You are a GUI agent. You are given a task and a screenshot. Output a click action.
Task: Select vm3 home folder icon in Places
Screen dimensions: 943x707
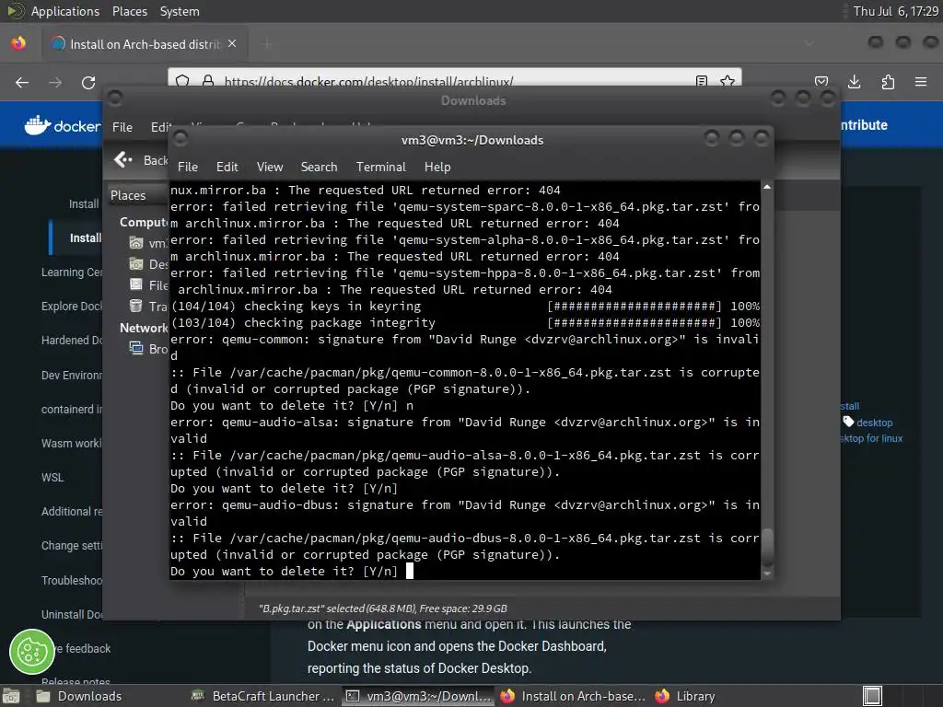[136, 243]
